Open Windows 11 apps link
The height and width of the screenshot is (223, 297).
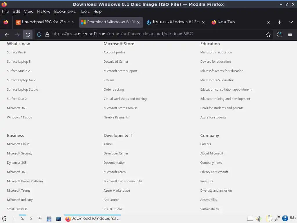pos(19,117)
